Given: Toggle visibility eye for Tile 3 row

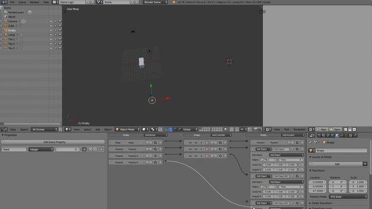Looking at the screenshot, I should pyautogui.click(x=51, y=48).
